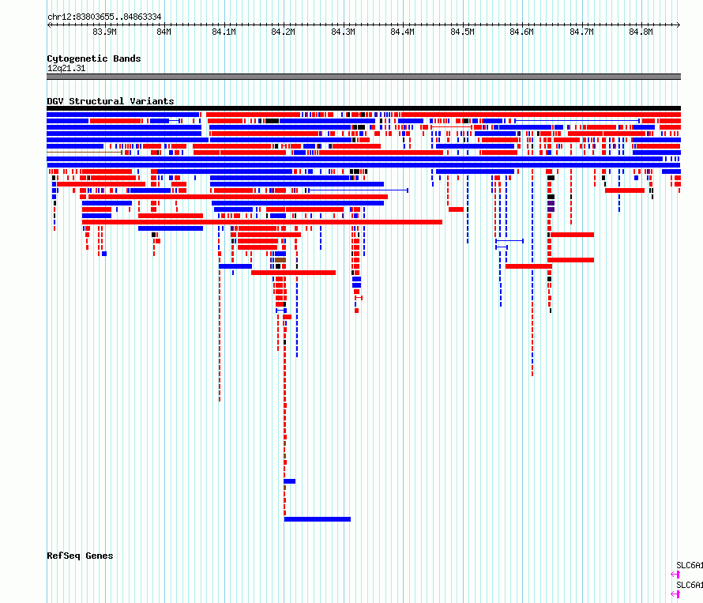This screenshot has width=703, height=603.
Task: Click the left arrowhead of the ruler
Action: (x=49, y=25)
